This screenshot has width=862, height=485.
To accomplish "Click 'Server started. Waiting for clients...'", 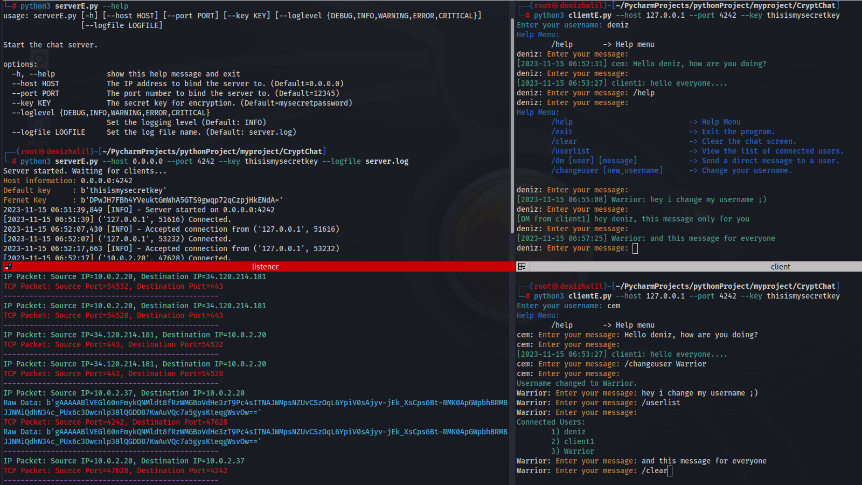I will click(85, 171).
